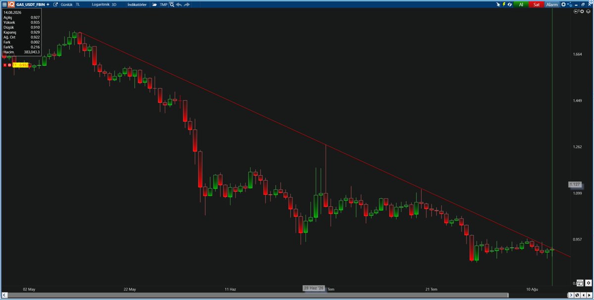Toggle Logaritmik scale mode
The height and width of the screenshot is (300, 594).
click(100, 4)
